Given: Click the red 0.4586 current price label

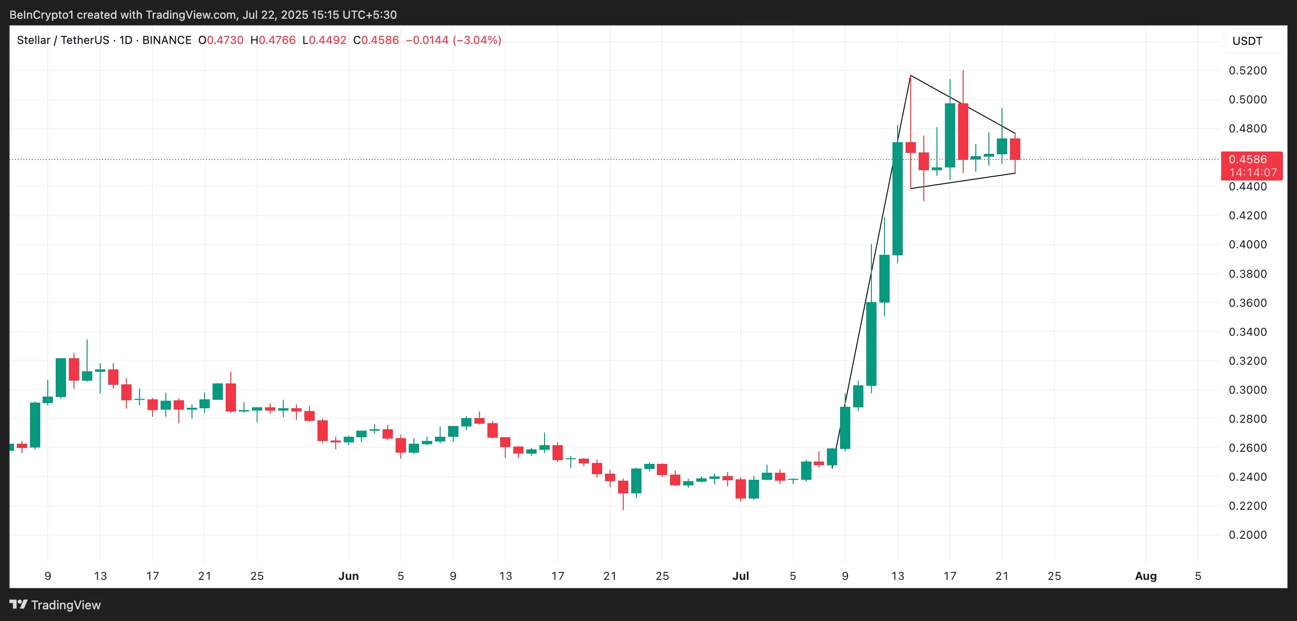Looking at the screenshot, I should 1248,159.
